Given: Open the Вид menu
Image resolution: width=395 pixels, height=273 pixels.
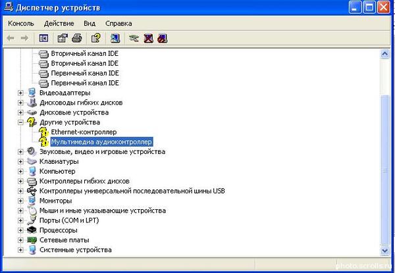Looking at the screenshot, I should pos(90,24).
